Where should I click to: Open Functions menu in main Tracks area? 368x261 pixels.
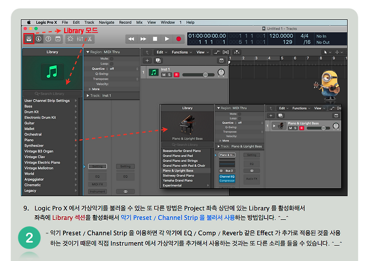coord(181,52)
